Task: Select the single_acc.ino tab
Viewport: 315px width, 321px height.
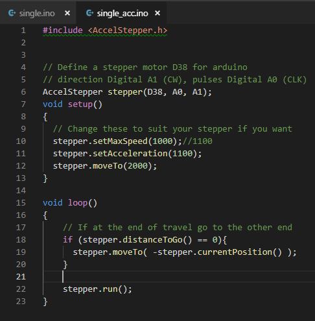Action: 122,14
